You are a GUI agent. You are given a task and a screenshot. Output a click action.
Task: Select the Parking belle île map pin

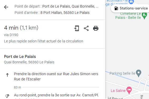(x=138, y=73)
